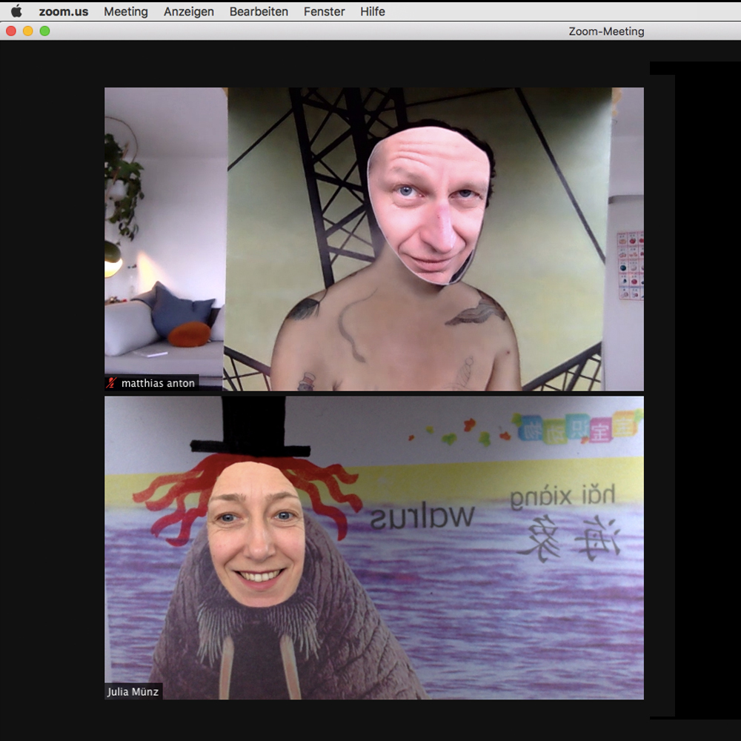Screen dimensions: 741x741
Task: Open the Apple menu
Action: [16, 11]
